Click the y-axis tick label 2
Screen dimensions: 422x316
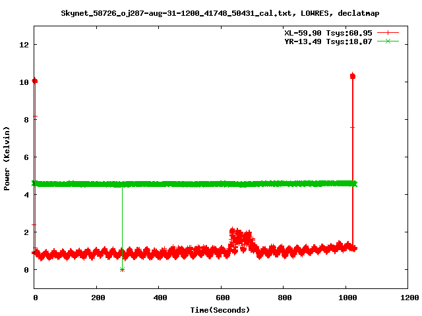coord(26,232)
